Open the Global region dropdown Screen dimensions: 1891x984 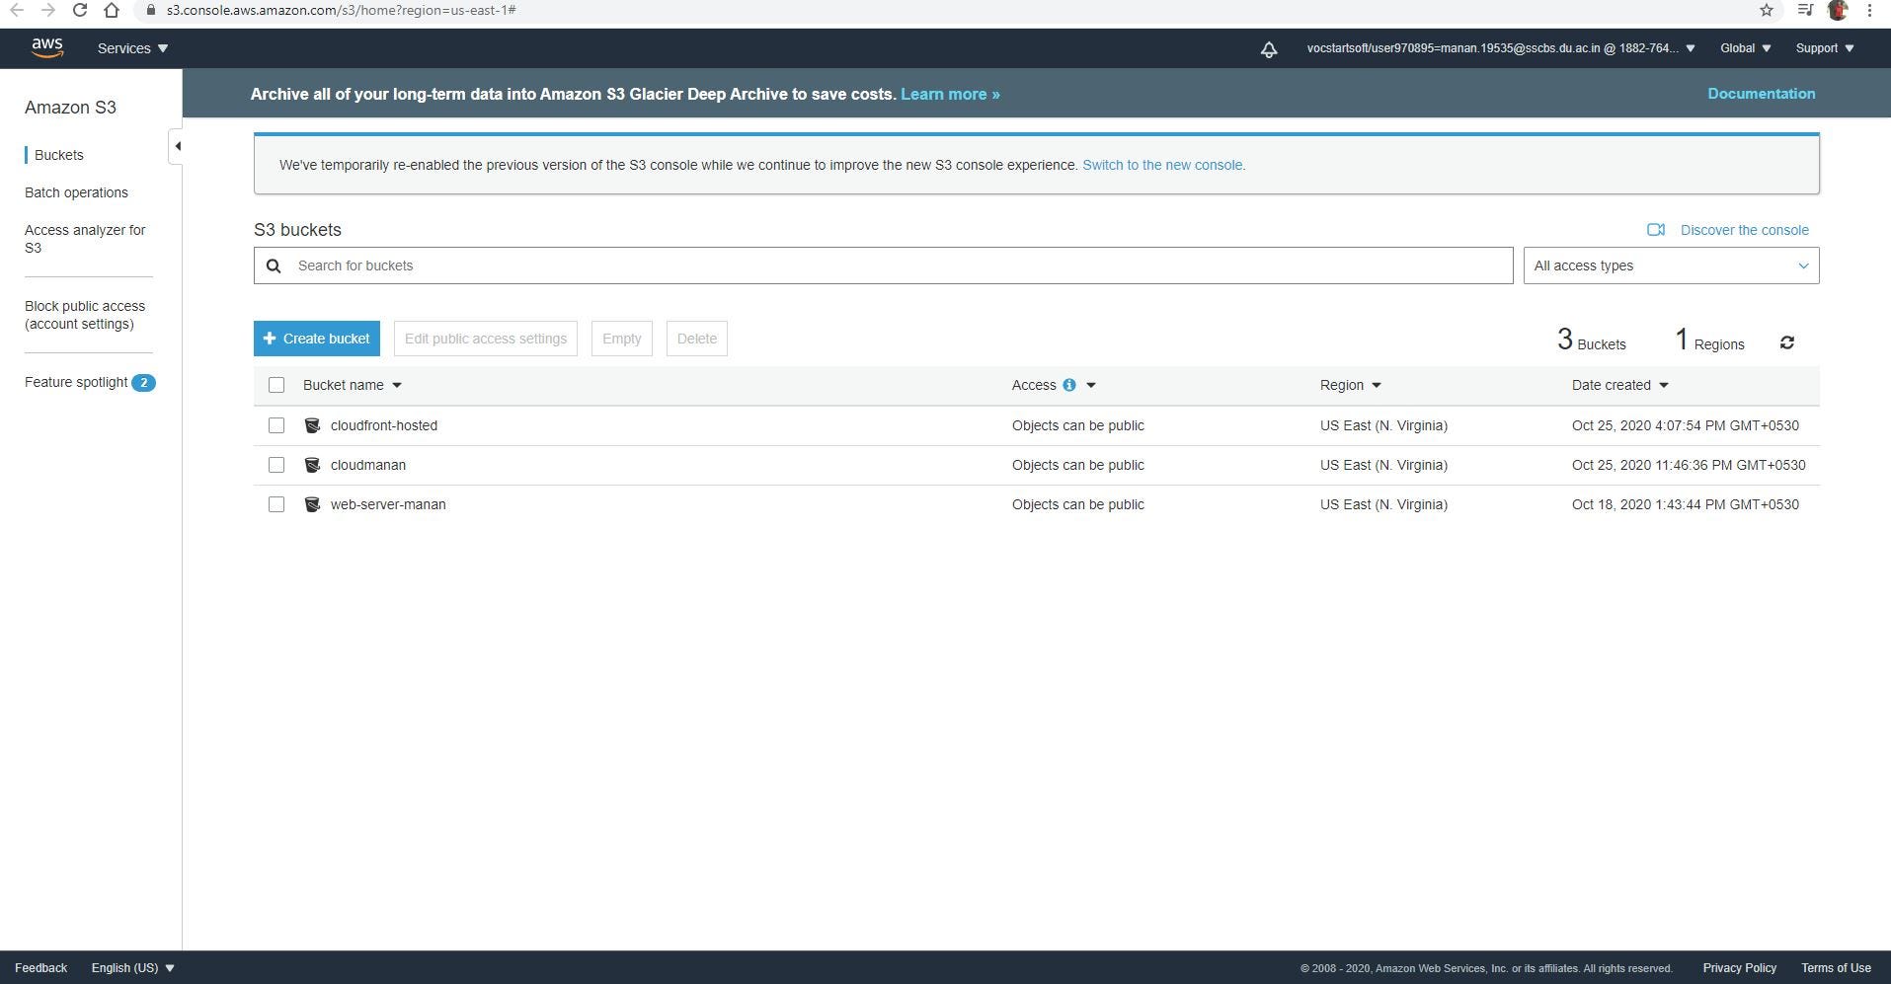click(x=1745, y=48)
